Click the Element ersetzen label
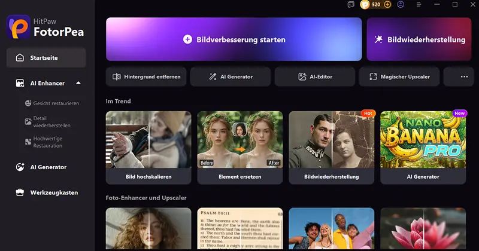Viewport: 479px width, 251px height. click(x=240, y=176)
